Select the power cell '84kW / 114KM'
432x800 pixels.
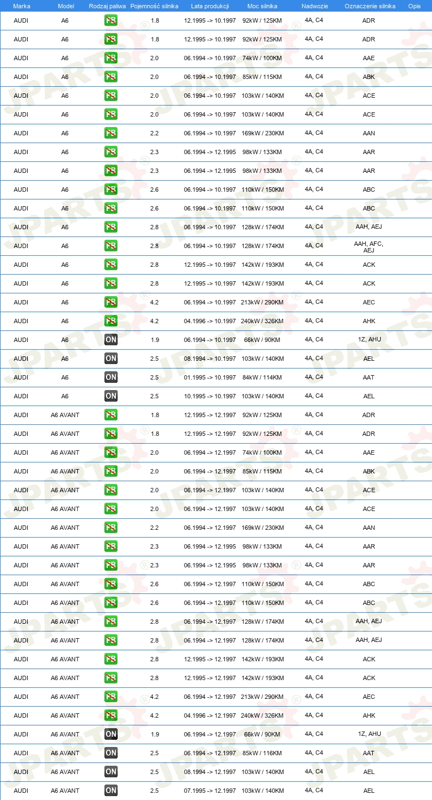pos(262,377)
